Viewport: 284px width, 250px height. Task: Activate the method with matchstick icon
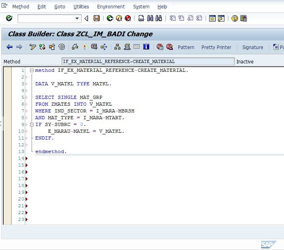click(x=84, y=47)
